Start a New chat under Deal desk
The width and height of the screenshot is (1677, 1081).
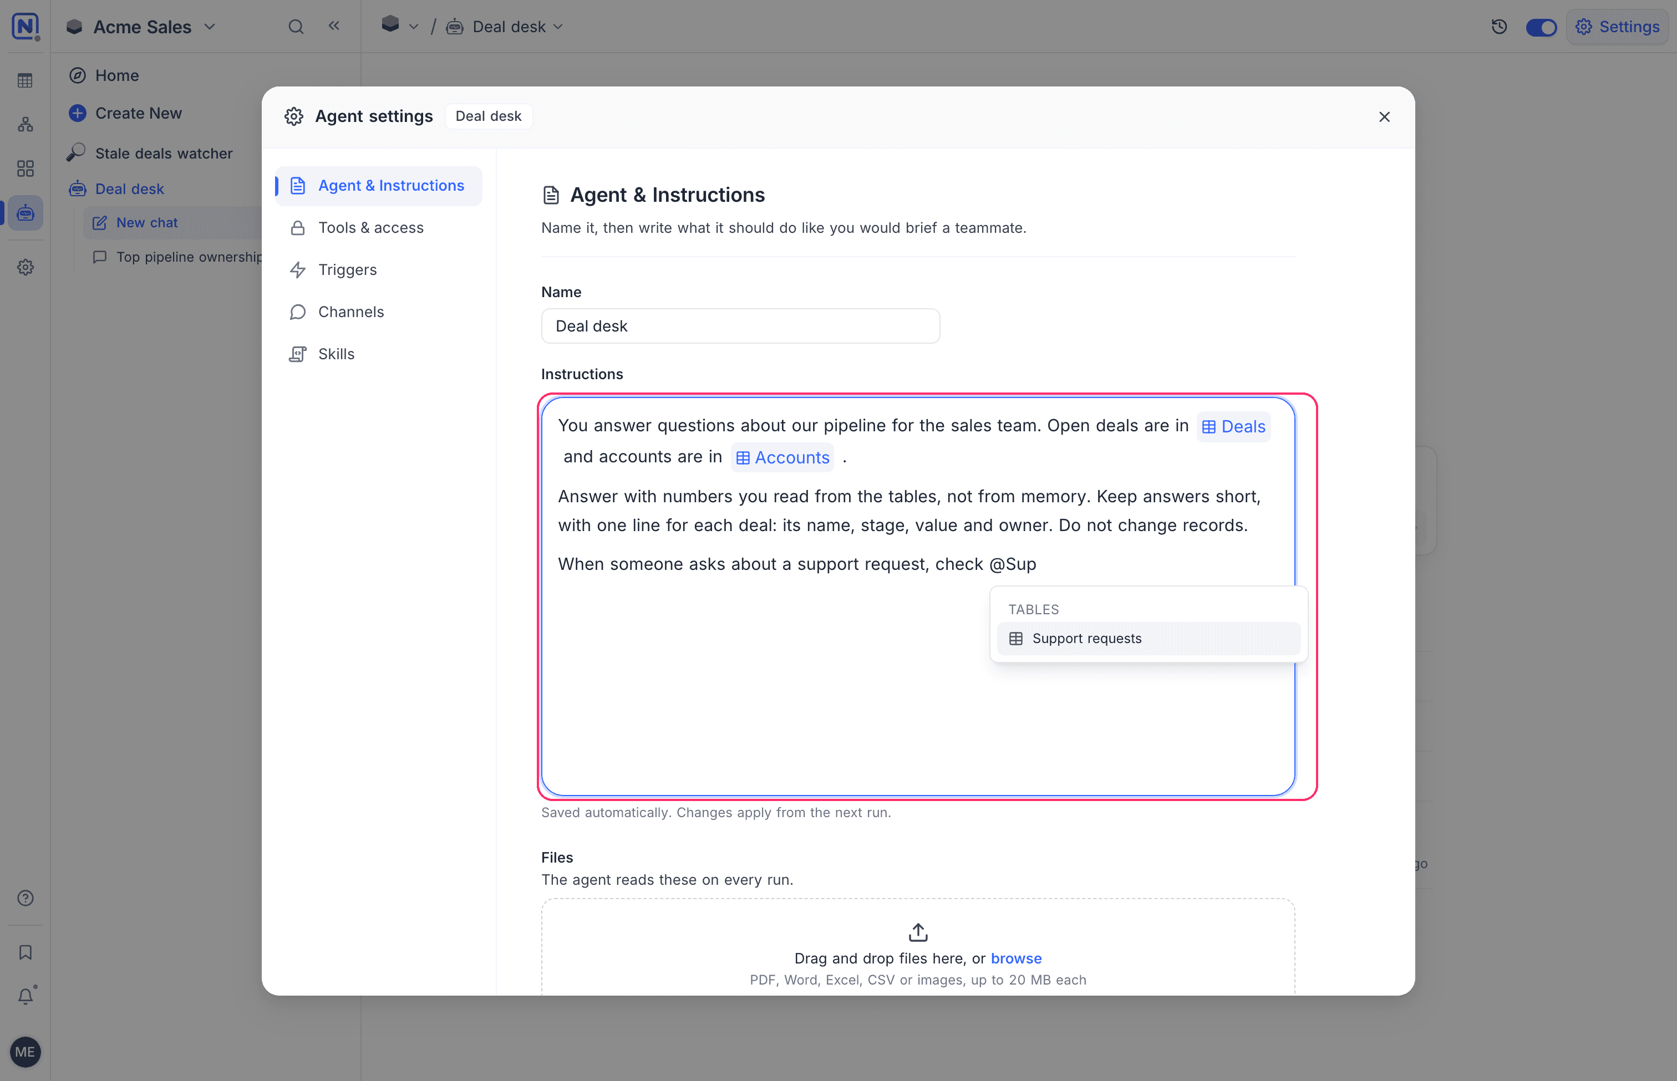coord(147,222)
